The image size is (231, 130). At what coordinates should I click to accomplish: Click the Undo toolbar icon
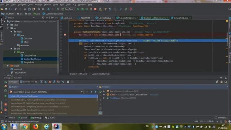[16, 9]
